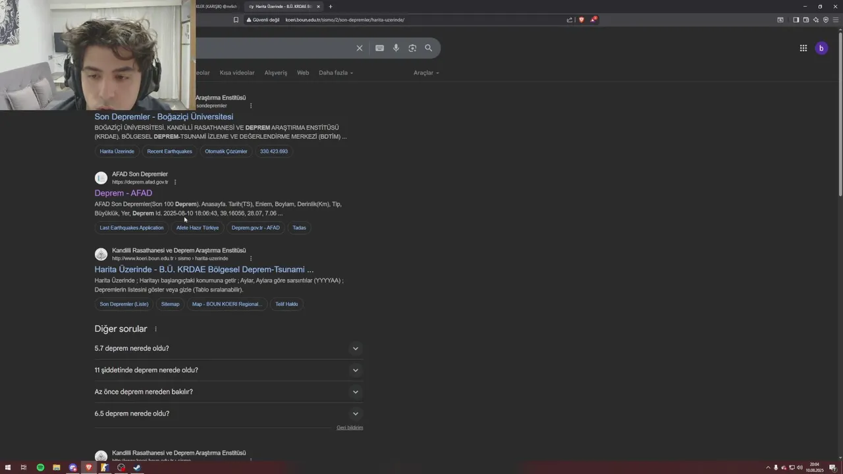
Task: Open three-dot menu beside Boğaziçi result
Action: tap(251, 105)
